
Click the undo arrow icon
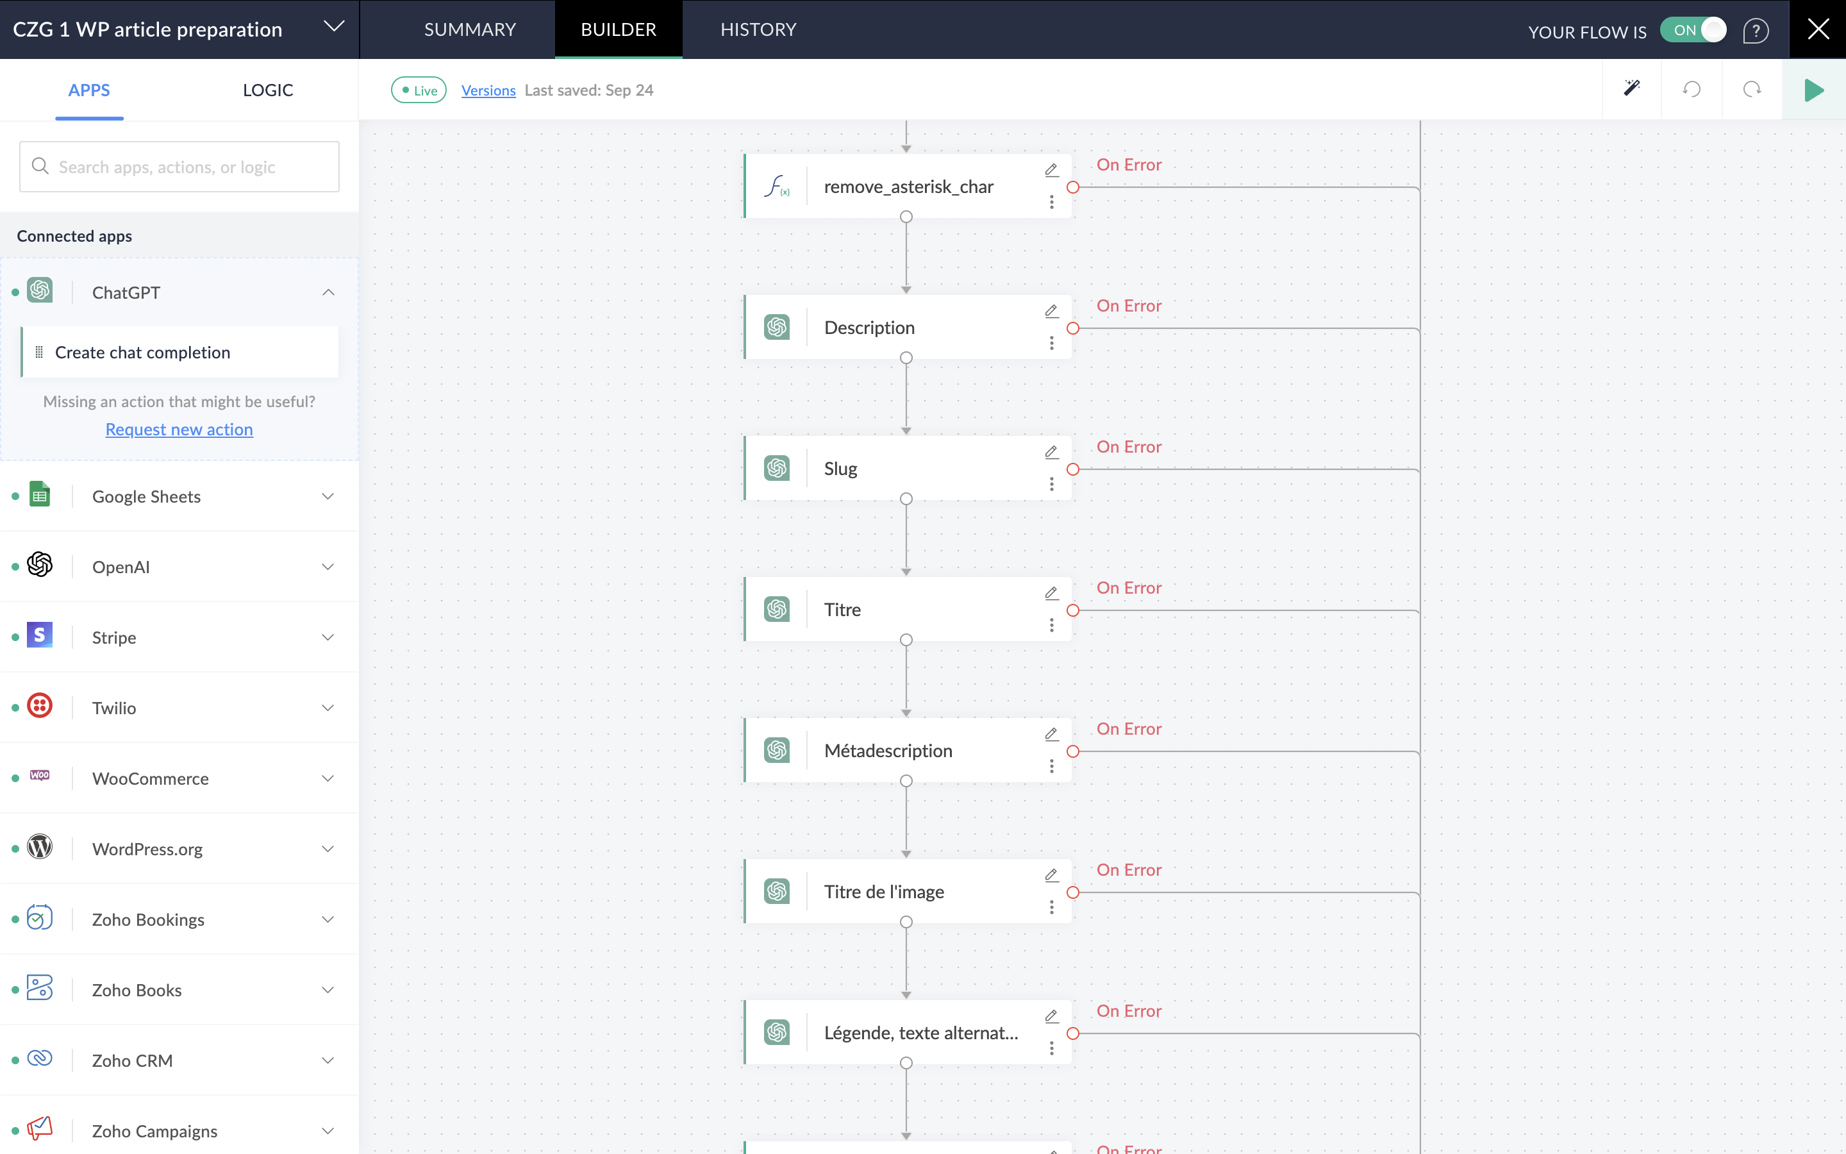(x=1691, y=89)
